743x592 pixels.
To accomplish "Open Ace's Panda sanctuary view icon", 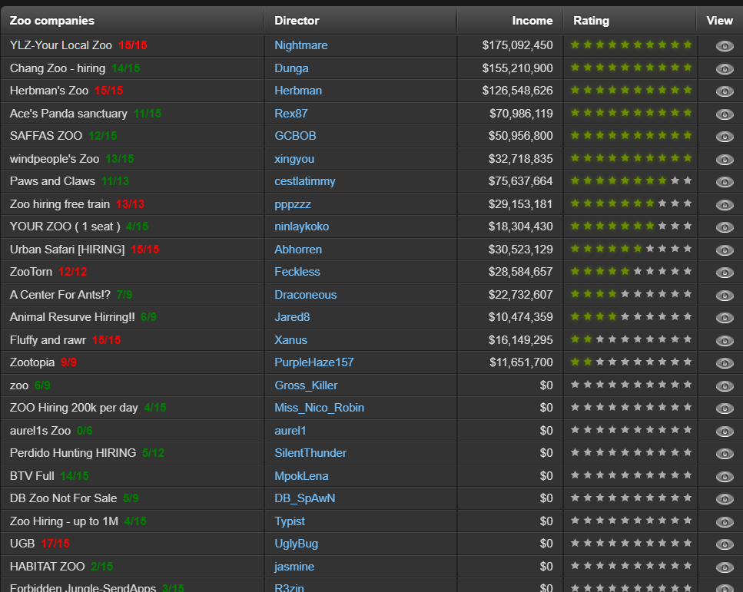I will click(724, 113).
